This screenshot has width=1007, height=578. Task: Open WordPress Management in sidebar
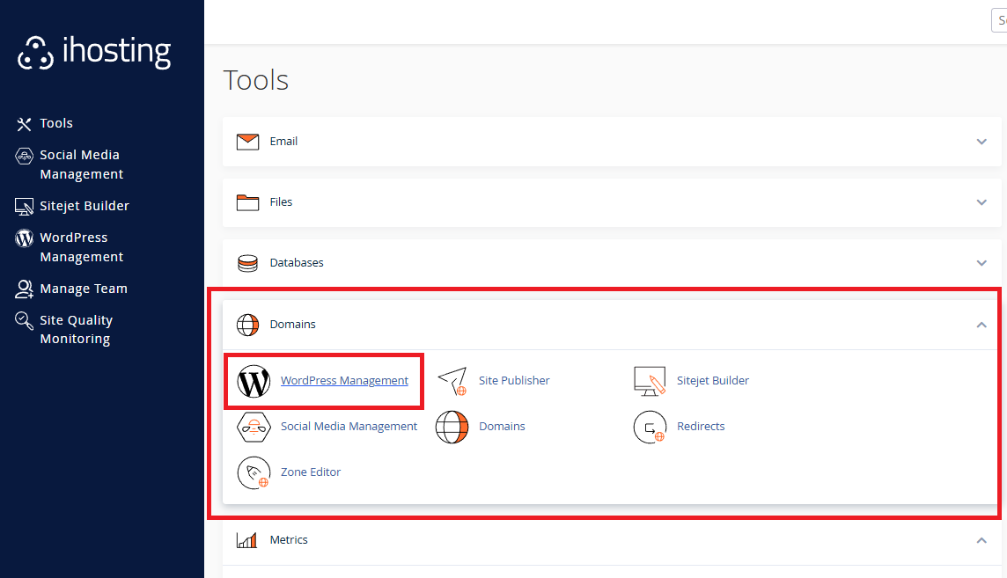coord(82,247)
